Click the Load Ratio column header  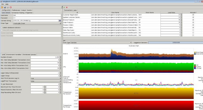[171, 12]
